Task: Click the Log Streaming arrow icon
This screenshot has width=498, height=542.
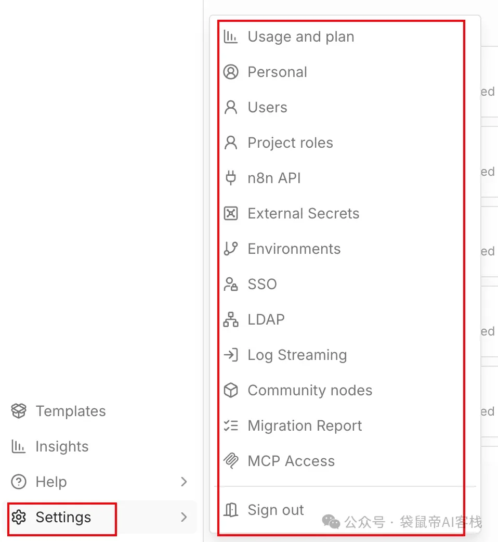Action: click(x=231, y=355)
